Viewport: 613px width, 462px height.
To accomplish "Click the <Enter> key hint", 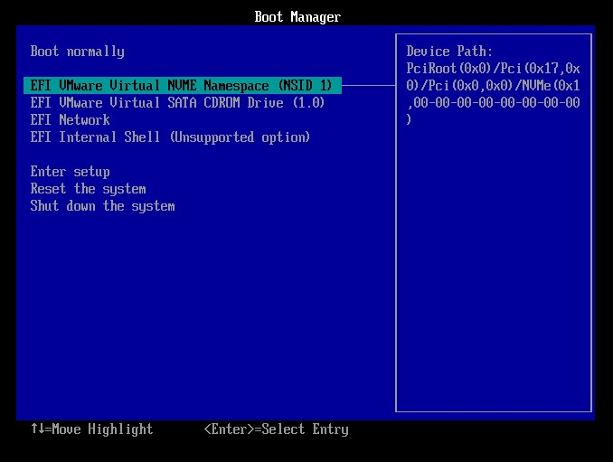I will click(x=232, y=429).
